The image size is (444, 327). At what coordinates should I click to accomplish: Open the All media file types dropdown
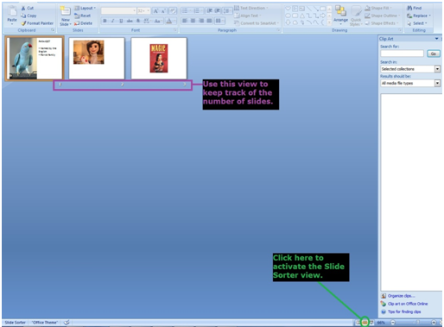click(x=437, y=83)
